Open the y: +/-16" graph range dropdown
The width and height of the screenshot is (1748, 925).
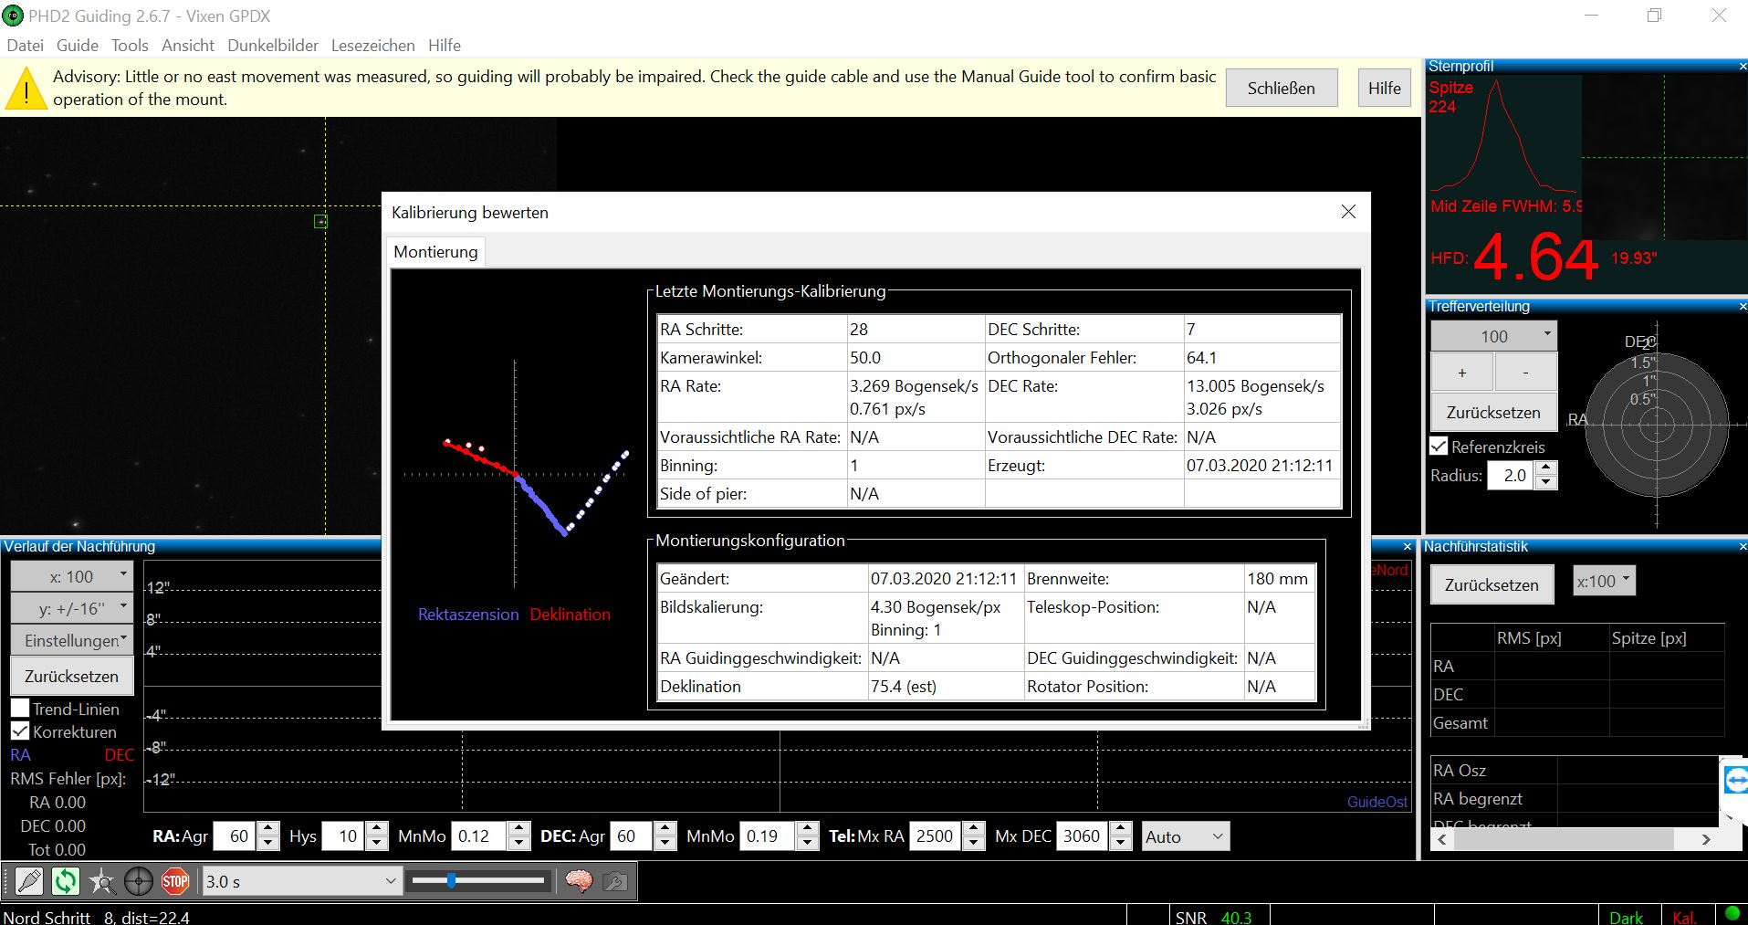(72, 608)
